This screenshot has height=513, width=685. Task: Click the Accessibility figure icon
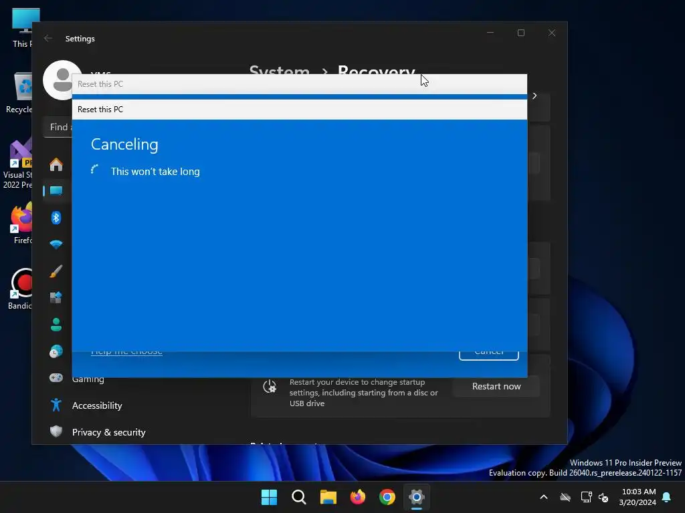(x=56, y=405)
